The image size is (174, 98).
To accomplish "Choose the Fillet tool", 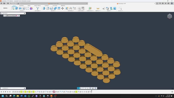I will coord(48,8).
